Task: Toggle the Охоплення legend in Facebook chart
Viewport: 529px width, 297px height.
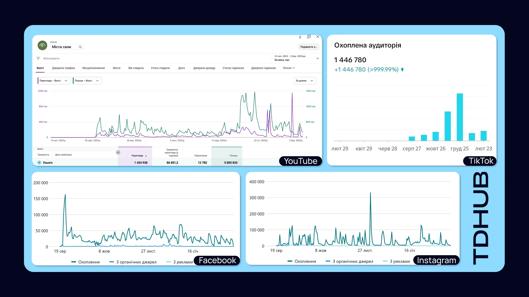Action: tap(85, 262)
